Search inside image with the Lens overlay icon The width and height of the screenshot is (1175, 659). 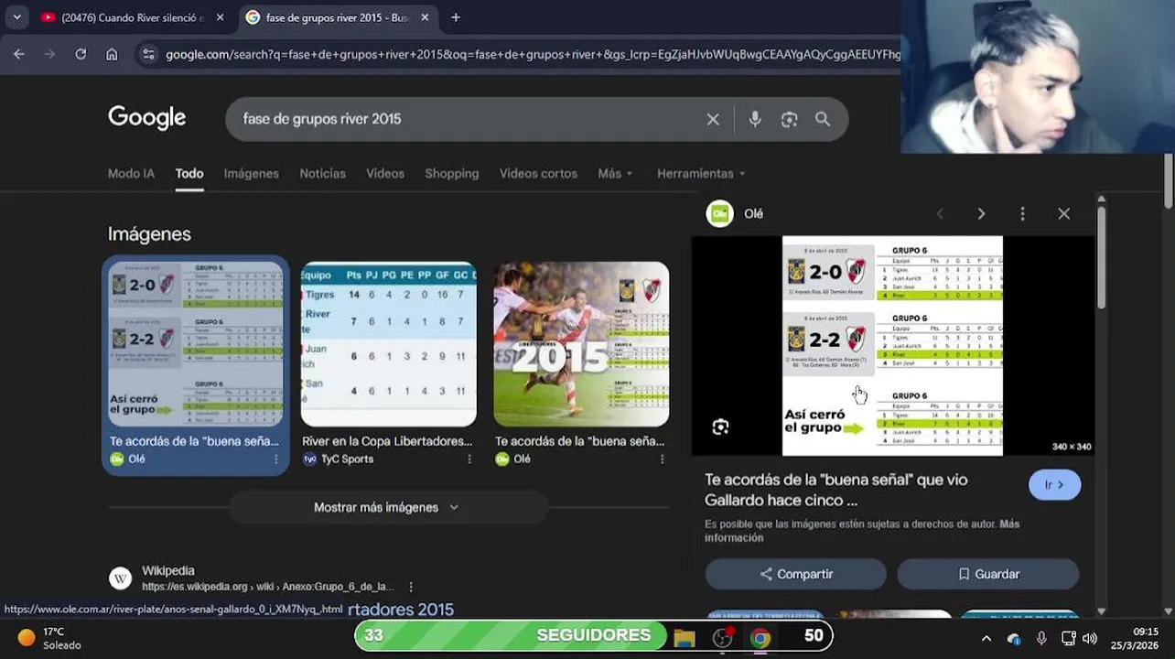tap(720, 427)
